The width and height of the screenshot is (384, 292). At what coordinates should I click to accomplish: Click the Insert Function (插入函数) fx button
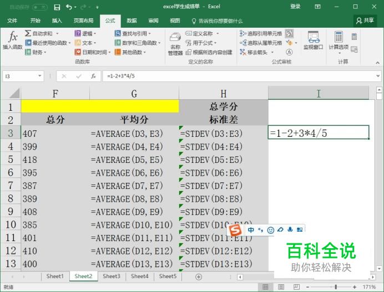pyautogui.click(x=13, y=40)
